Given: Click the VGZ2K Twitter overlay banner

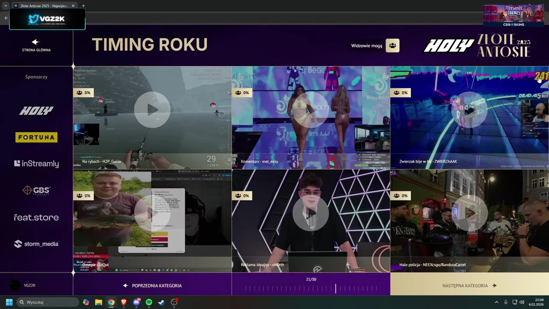Looking at the screenshot, I should [x=47, y=19].
